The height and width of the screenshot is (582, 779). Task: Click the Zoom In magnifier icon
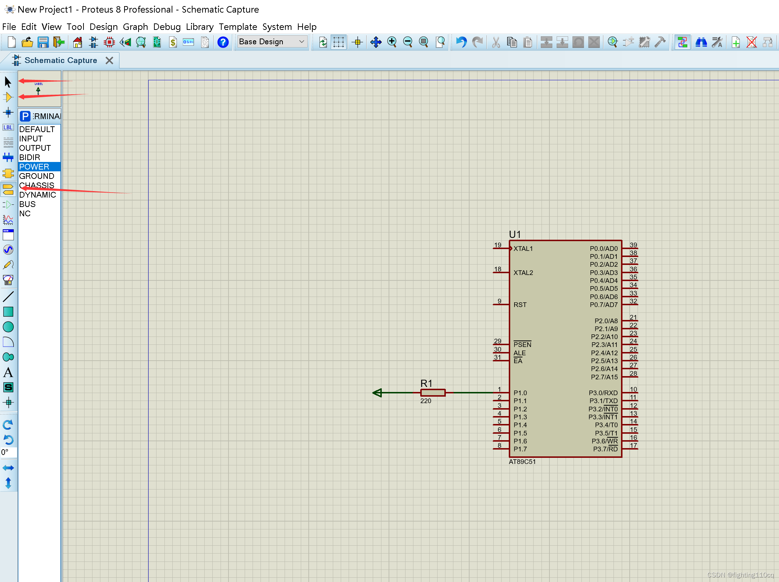click(392, 42)
